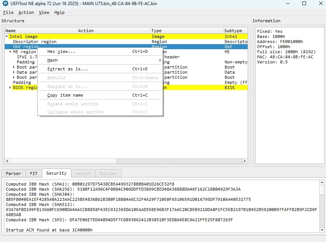This screenshot has height=242, width=326.
Task: Collapse the ME region tree node
Action: pos(10,52)
